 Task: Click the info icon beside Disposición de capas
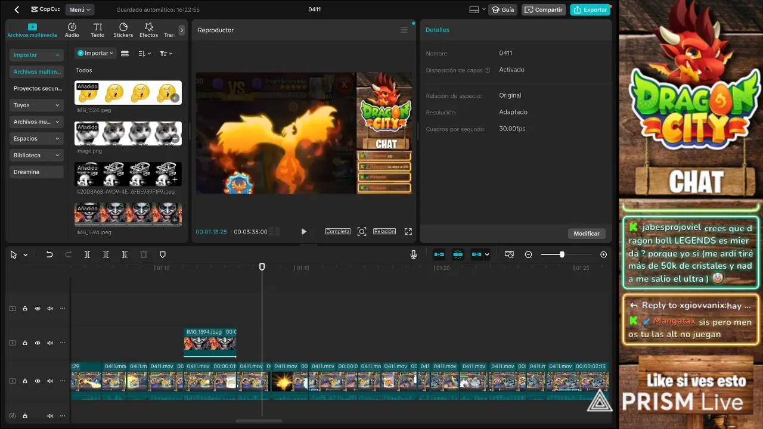[488, 70]
